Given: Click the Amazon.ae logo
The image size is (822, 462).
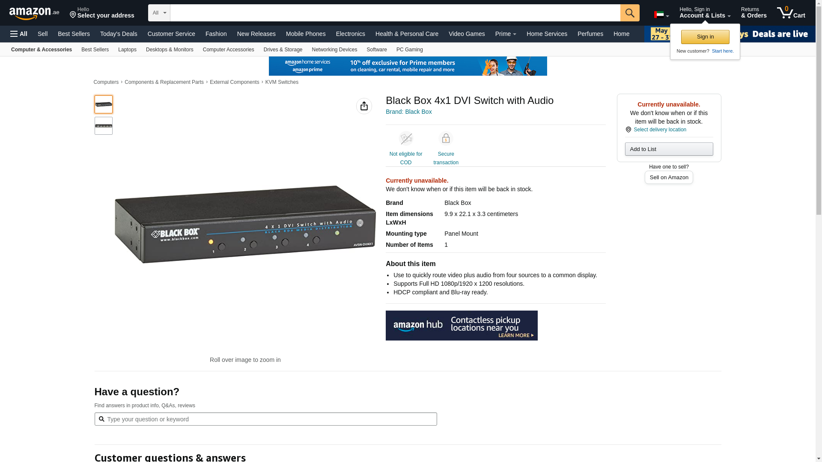Looking at the screenshot, I should (34, 13).
